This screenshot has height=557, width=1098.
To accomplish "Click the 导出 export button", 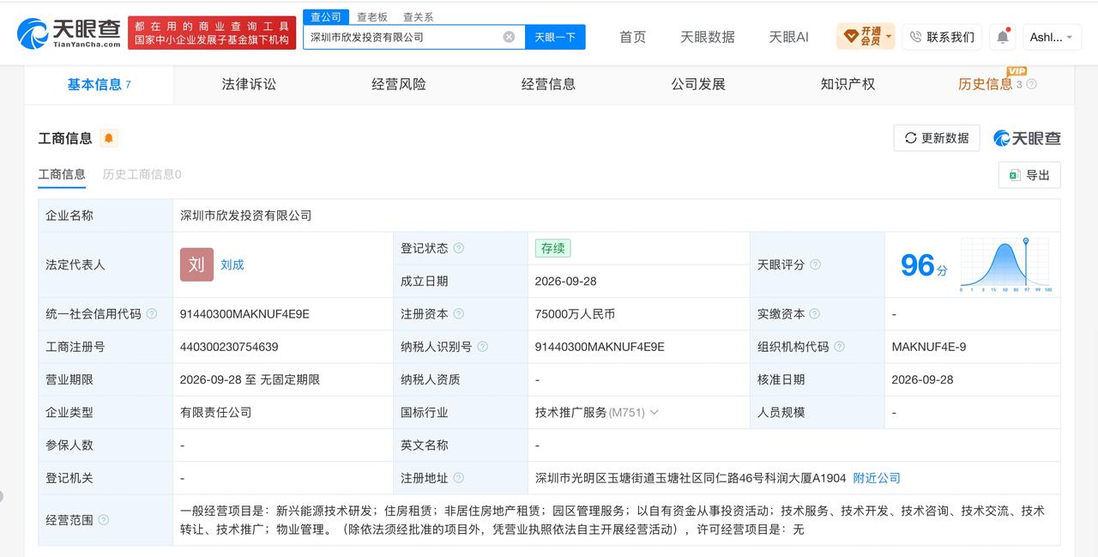I will (1029, 175).
